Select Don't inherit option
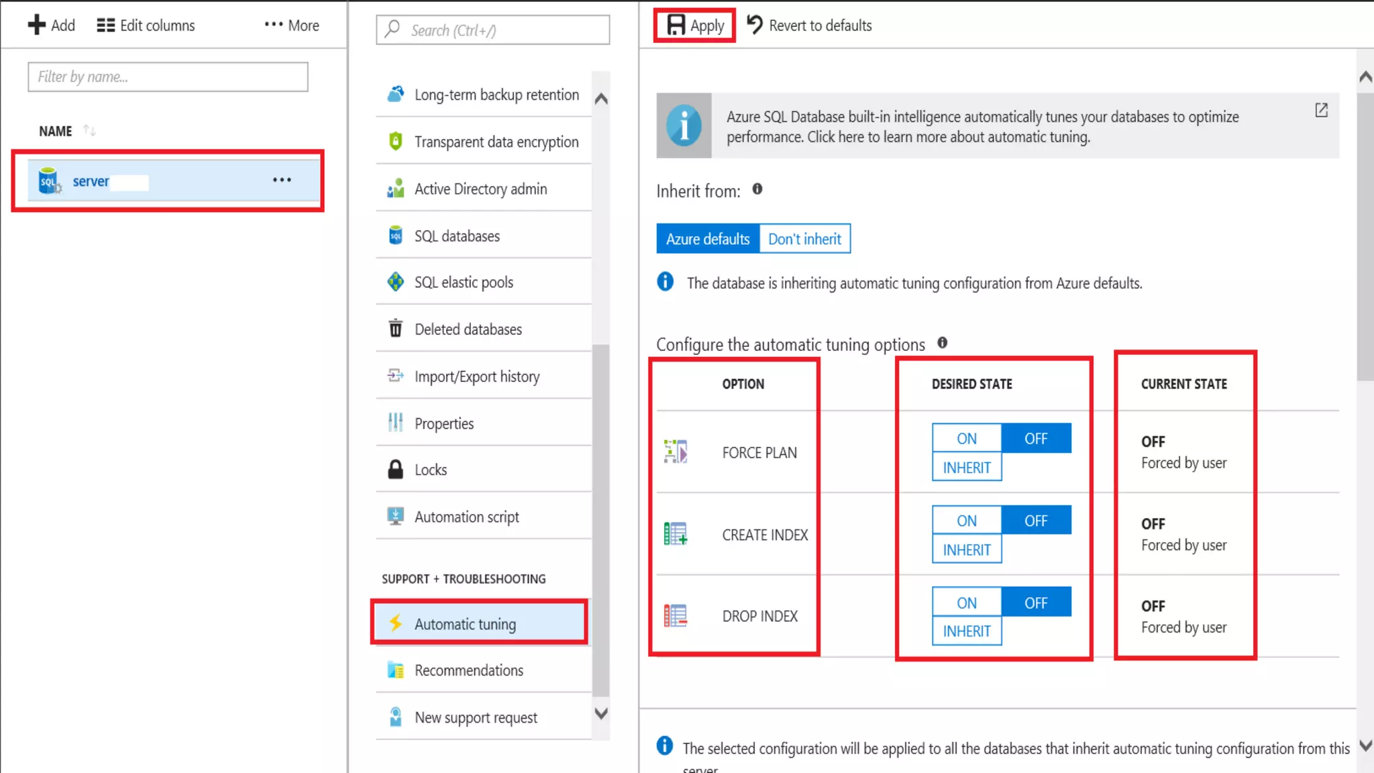Viewport: 1374px width, 773px height. point(804,239)
